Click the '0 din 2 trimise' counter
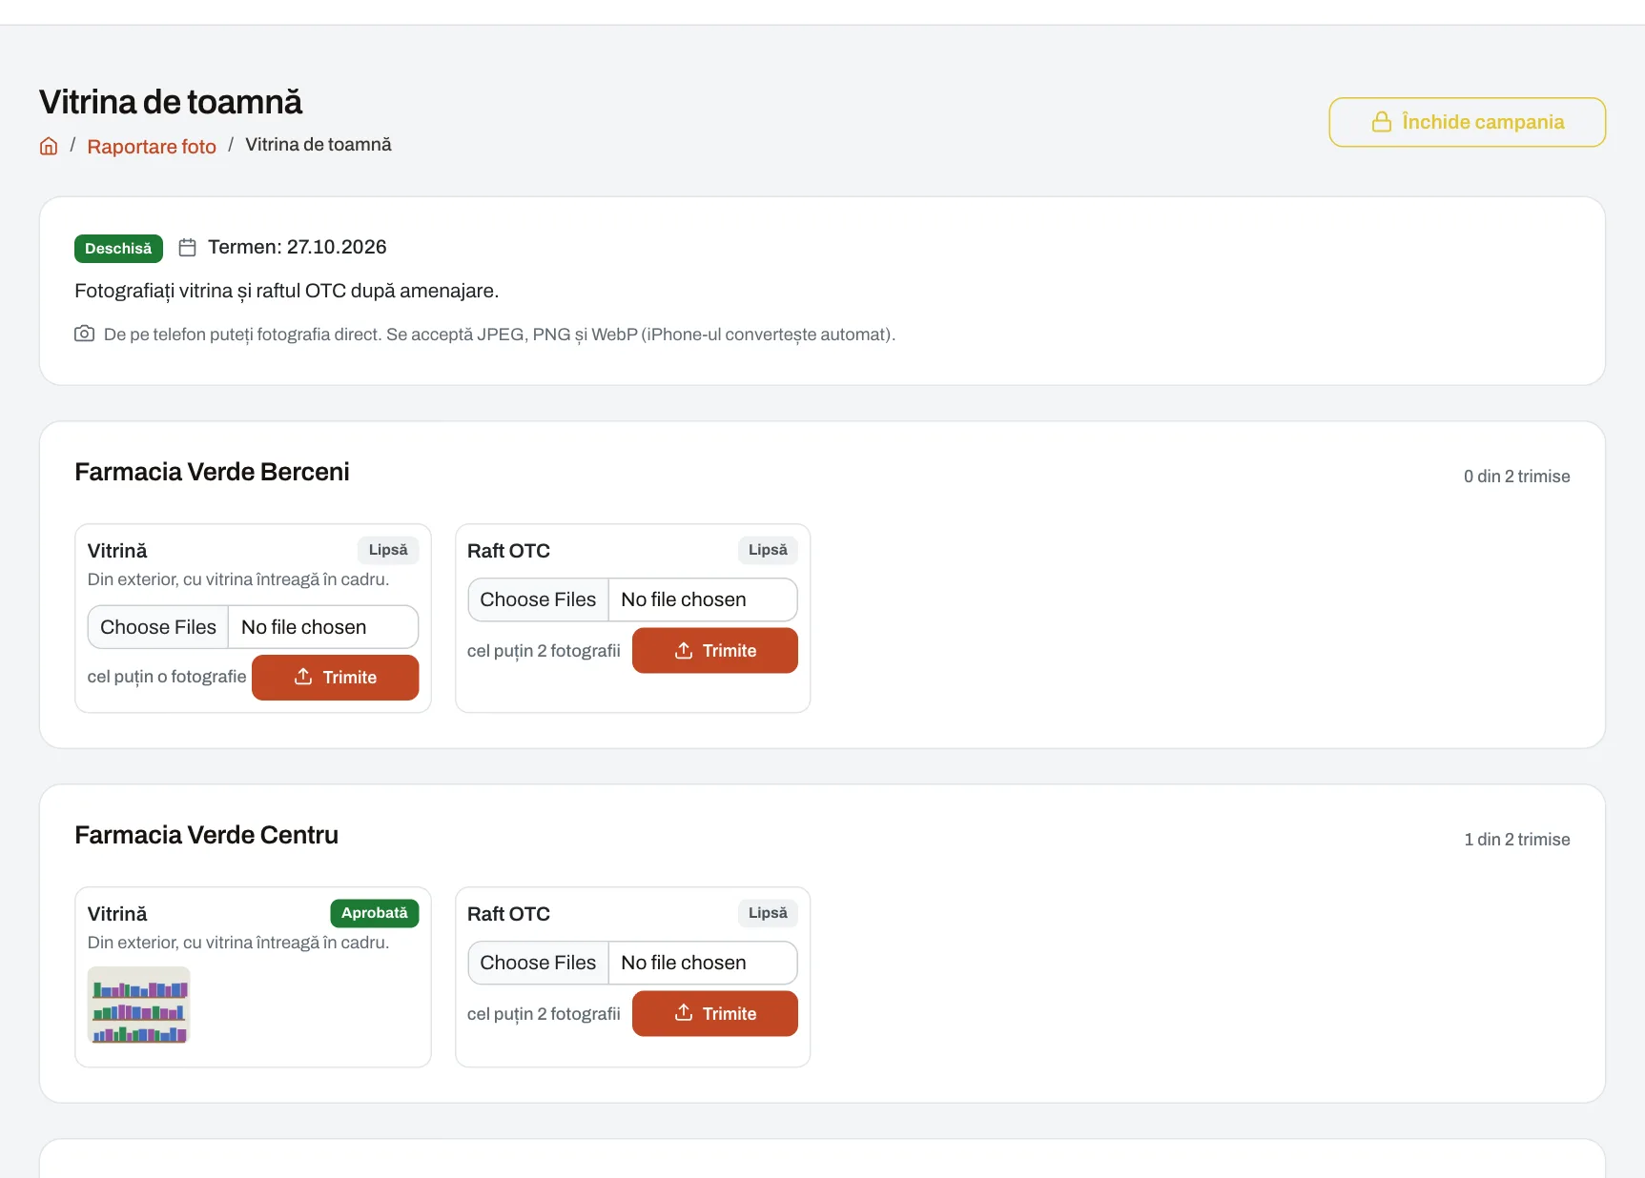The width and height of the screenshot is (1645, 1178). (1516, 477)
